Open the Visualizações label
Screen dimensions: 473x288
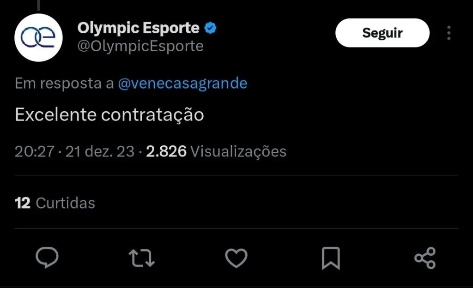point(238,151)
